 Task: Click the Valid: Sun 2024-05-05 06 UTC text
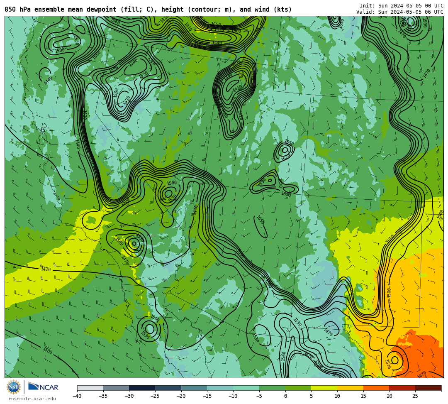(x=400, y=12)
